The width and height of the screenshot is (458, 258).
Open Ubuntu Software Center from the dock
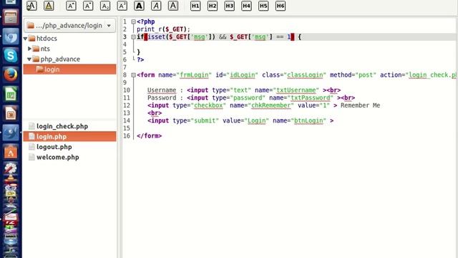[x=11, y=152]
